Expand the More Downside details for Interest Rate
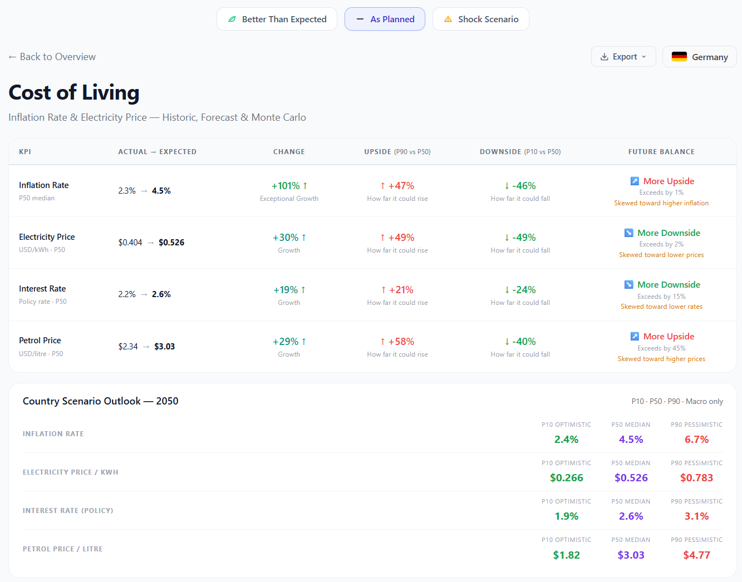The image size is (742, 582). coord(669,284)
